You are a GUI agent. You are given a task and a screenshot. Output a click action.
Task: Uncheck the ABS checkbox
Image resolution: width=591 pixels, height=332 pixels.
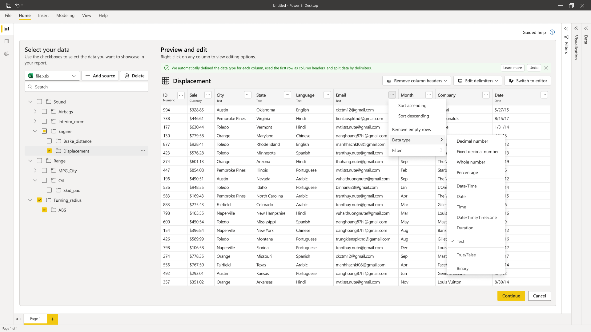[x=44, y=210]
